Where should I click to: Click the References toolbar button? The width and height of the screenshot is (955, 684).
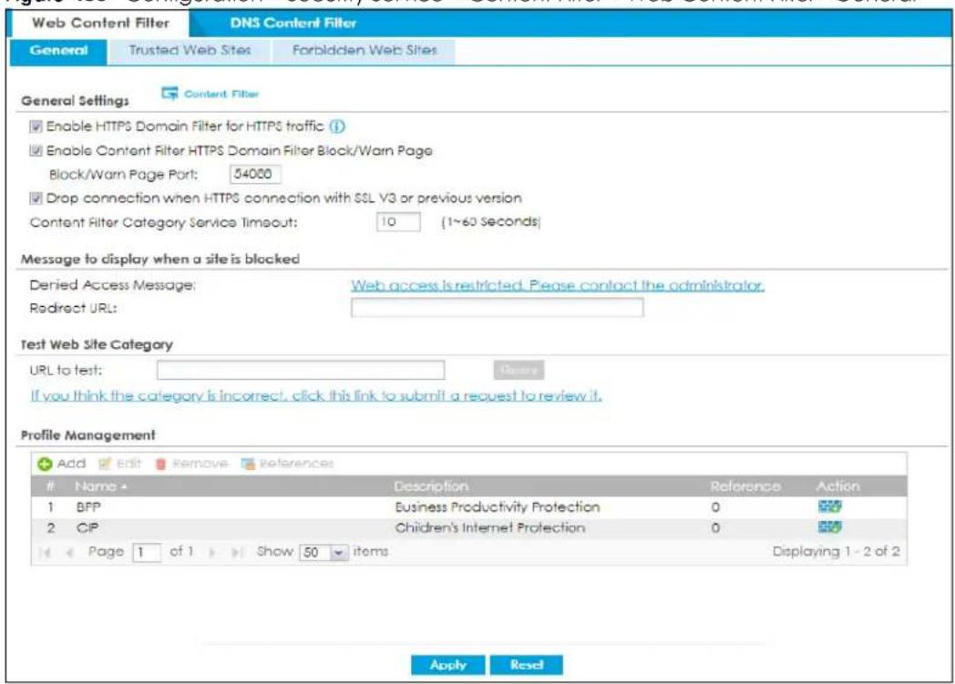pos(287,464)
